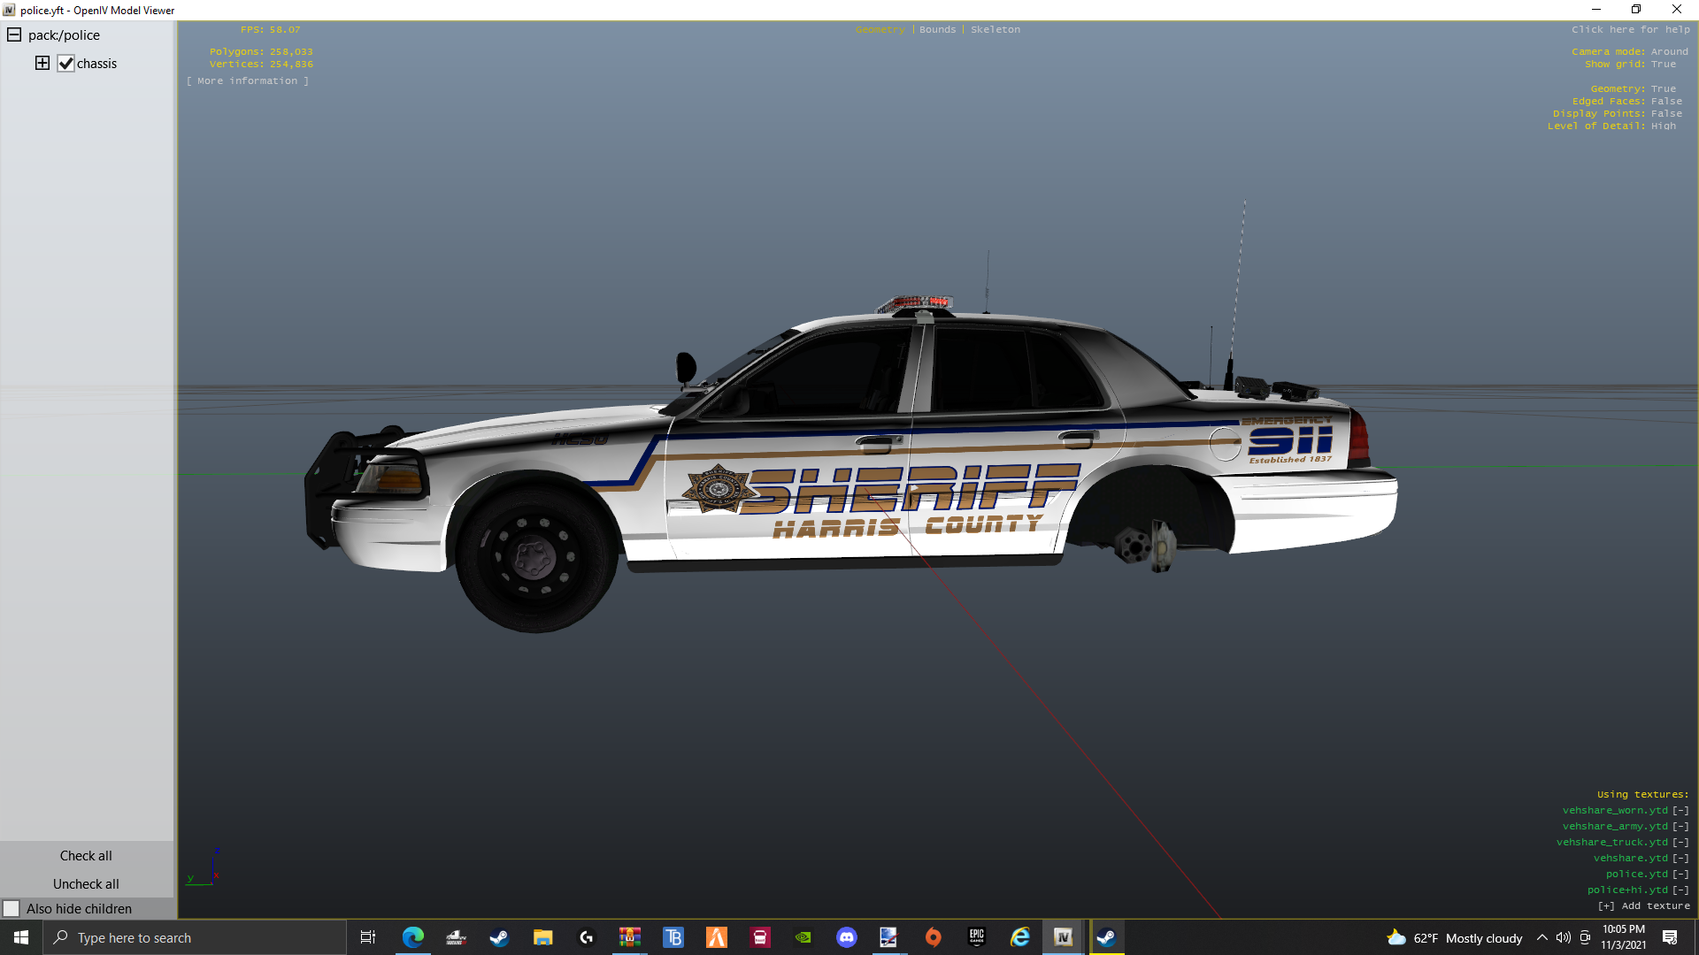Open WinRAR from the taskbar
Viewport: 1699px width, 955px height.
point(630,937)
